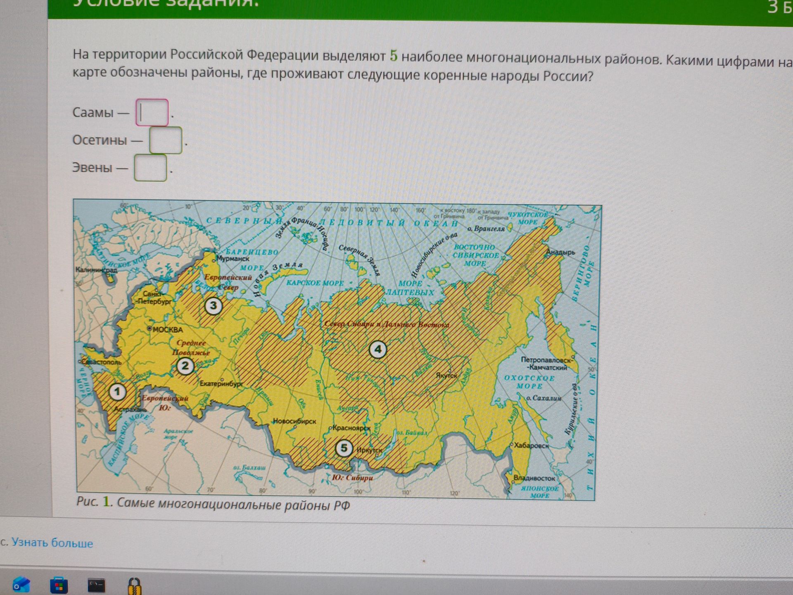Click the Красноярск label on the map

[x=351, y=428]
